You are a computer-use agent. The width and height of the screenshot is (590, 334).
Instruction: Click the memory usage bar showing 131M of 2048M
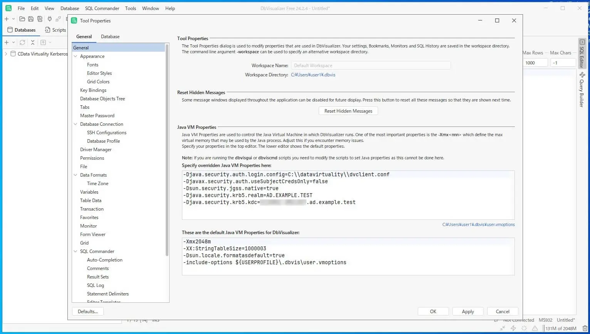(561, 328)
